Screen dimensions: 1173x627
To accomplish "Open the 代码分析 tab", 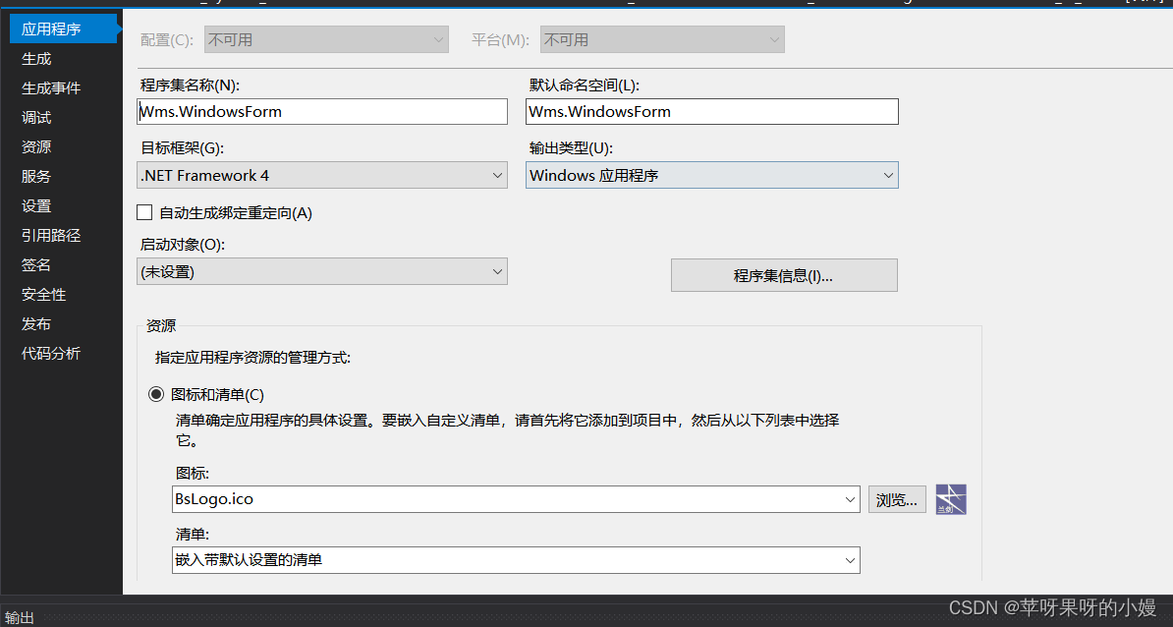I will pyautogui.click(x=51, y=353).
